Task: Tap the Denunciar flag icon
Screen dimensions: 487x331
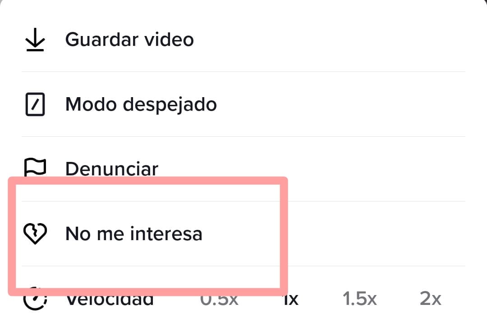Action: pyautogui.click(x=35, y=167)
